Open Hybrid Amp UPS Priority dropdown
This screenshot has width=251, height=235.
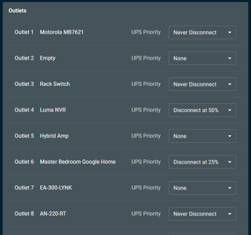tap(203, 136)
